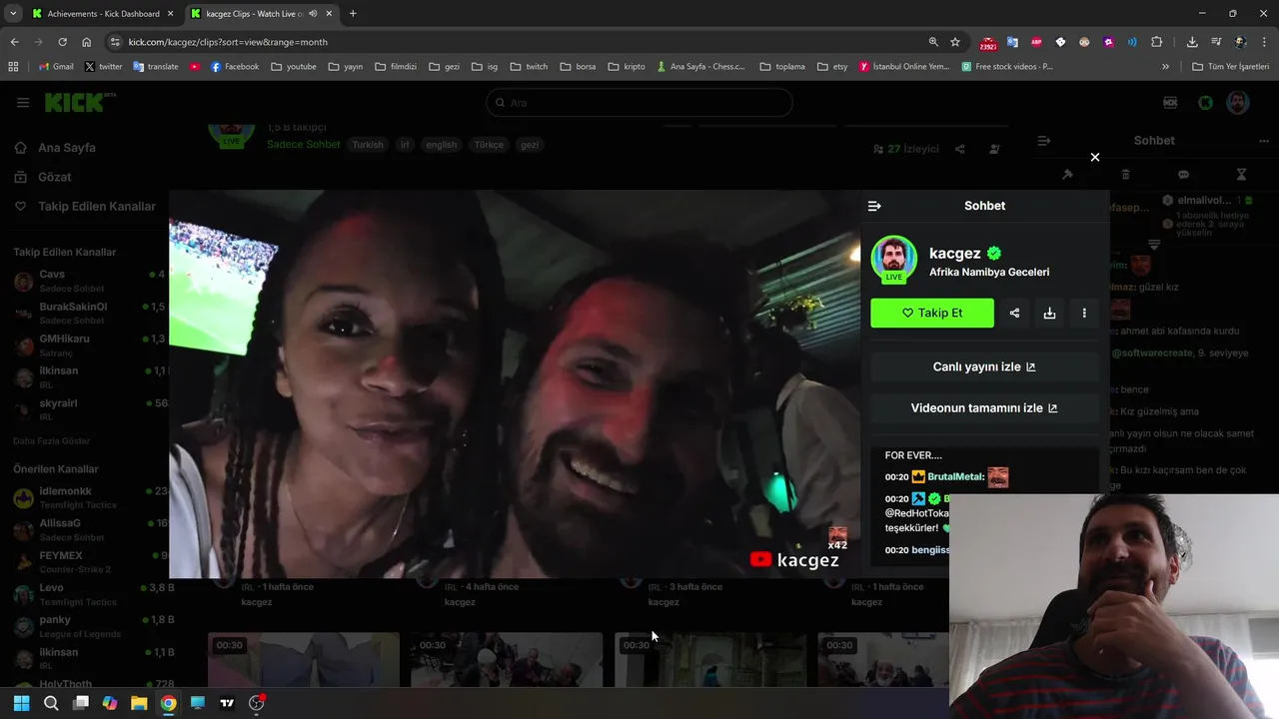Collapse background Sohbet panel icon
The image size is (1279, 719).
[x=1044, y=141]
